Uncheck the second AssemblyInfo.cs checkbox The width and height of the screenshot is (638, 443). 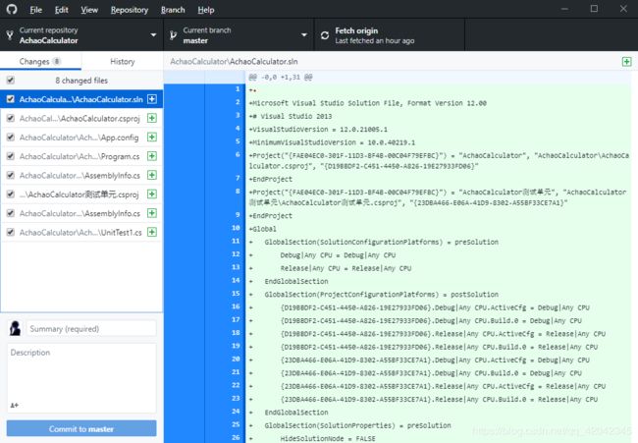[x=11, y=213]
